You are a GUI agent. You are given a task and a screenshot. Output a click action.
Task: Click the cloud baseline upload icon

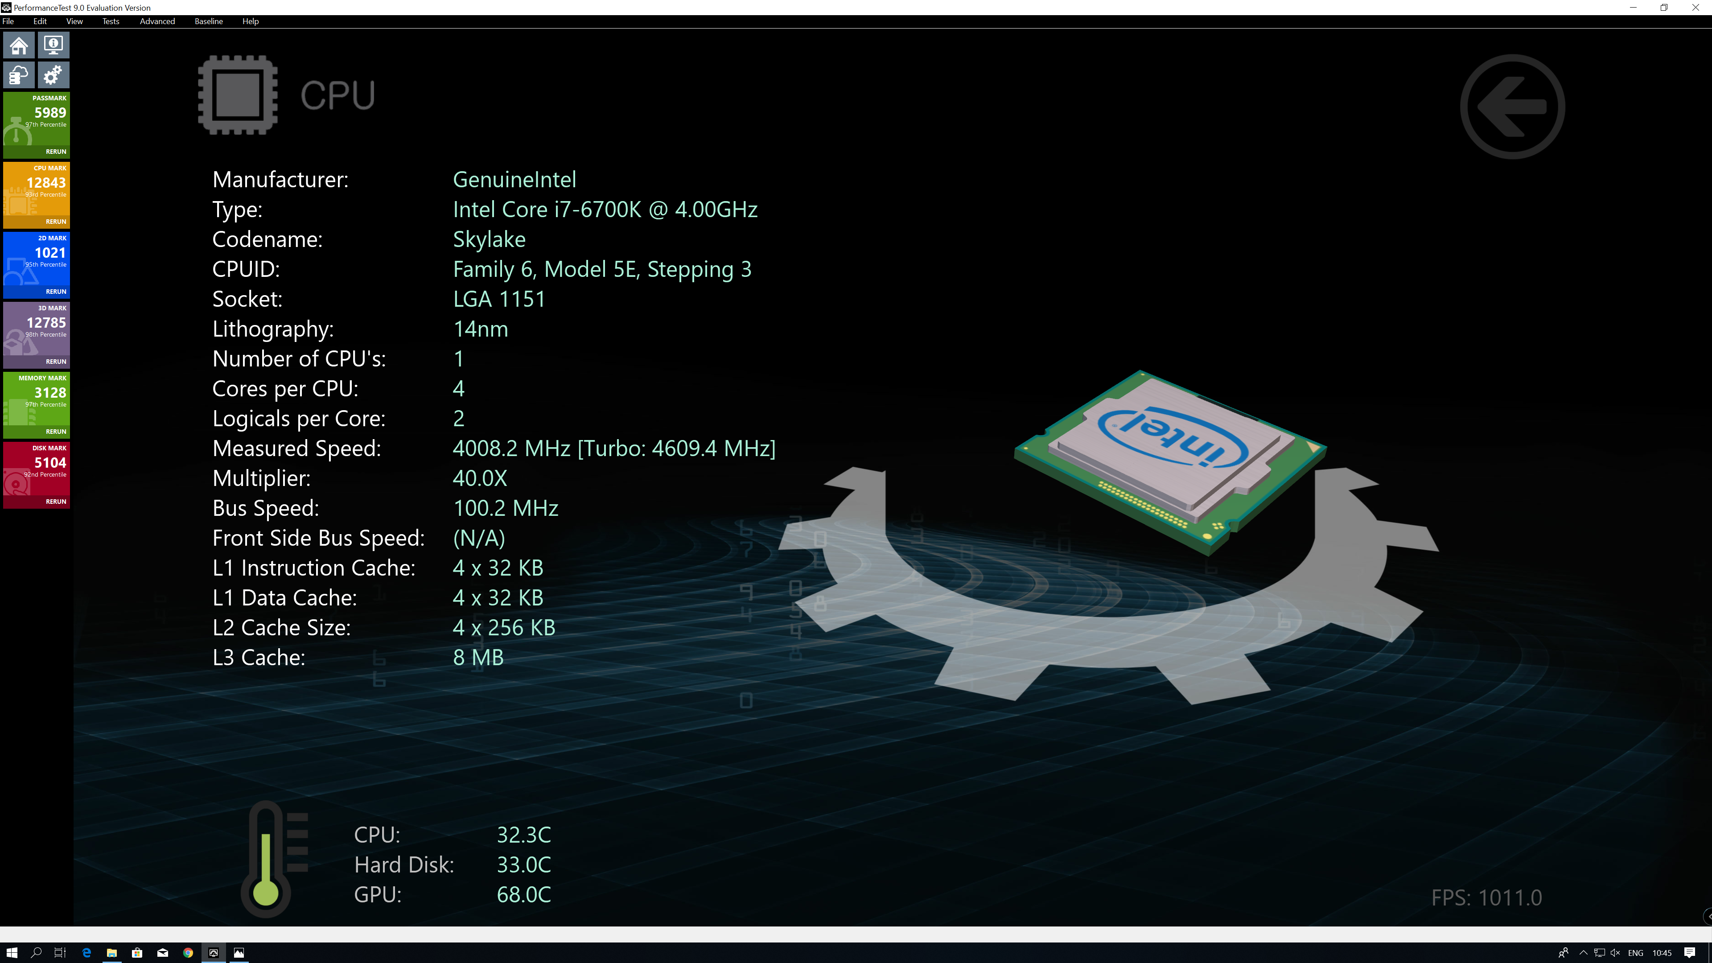(x=19, y=75)
